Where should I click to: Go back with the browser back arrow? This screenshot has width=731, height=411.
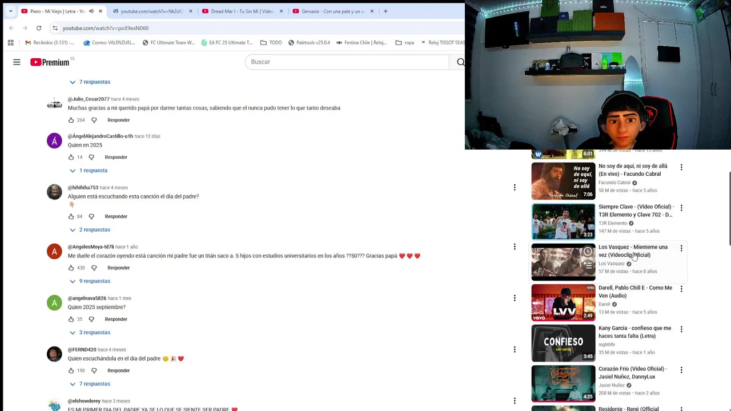click(11, 28)
